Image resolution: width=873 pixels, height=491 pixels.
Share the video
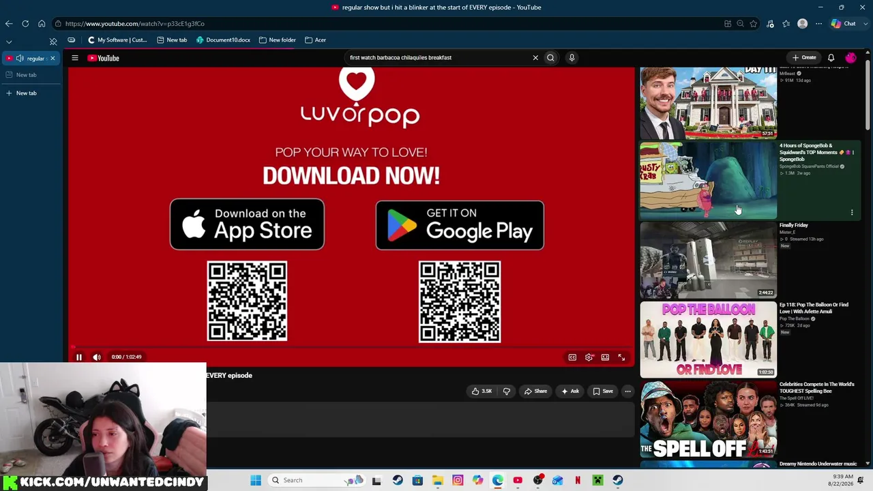coord(535,391)
